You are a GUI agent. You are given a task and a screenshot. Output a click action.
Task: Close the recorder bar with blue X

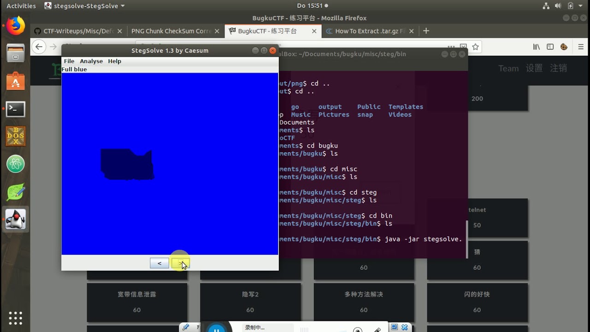404,327
